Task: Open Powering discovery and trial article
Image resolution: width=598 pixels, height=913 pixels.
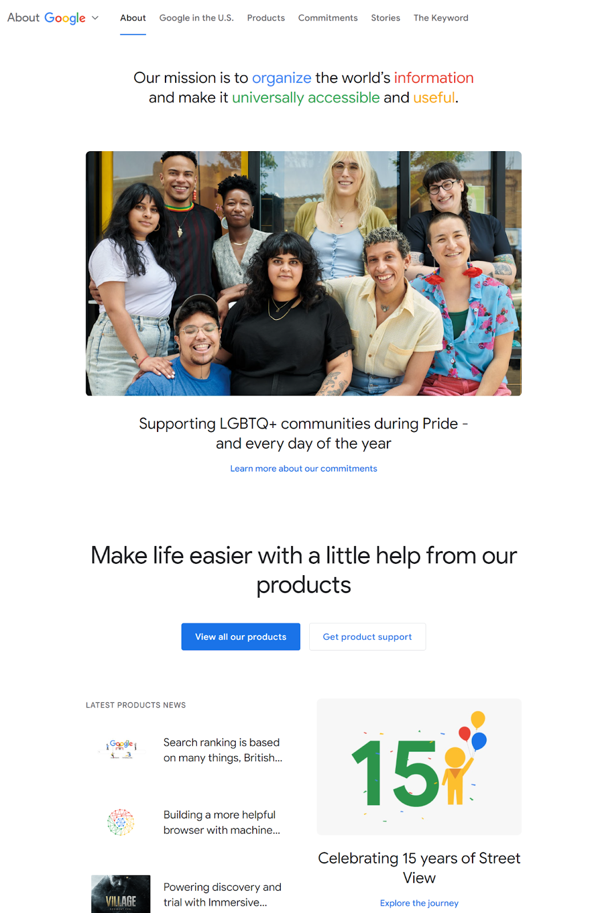Action: click(223, 894)
